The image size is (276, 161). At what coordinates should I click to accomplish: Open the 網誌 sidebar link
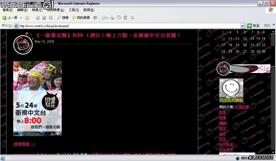pyautogui.click(x=223, y=123)
